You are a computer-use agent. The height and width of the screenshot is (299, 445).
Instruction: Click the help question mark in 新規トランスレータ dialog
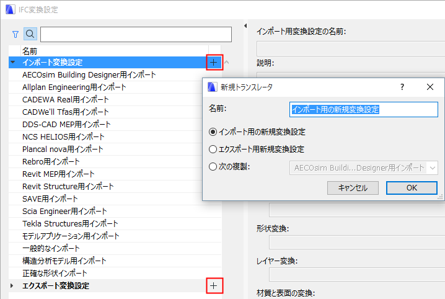click(x=402, y=87)
